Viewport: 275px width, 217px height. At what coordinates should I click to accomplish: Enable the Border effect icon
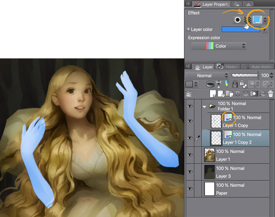click(x=237, y=20)
